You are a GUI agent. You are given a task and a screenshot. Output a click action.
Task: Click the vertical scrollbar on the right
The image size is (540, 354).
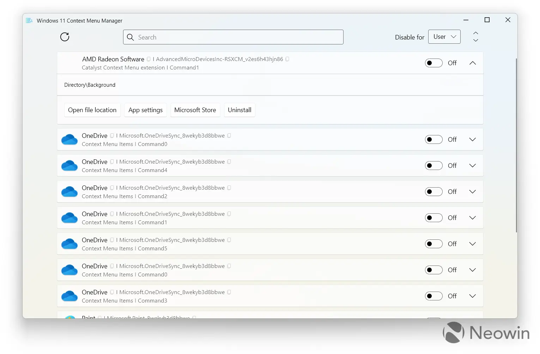tap(516, 145)
